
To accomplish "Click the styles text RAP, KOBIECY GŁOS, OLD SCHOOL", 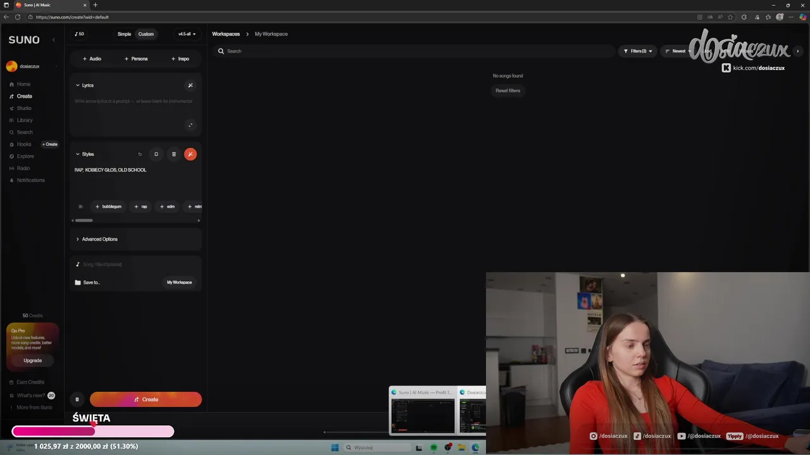I will [x=110, y=170].
